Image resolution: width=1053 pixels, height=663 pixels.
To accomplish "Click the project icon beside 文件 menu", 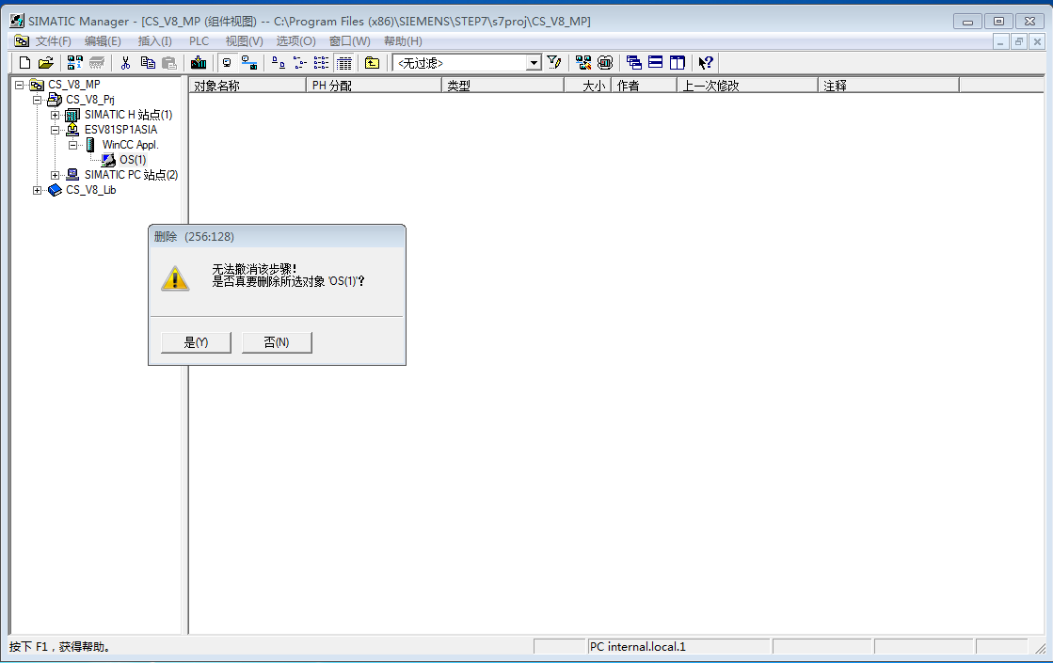I will (x=22, y=41).
